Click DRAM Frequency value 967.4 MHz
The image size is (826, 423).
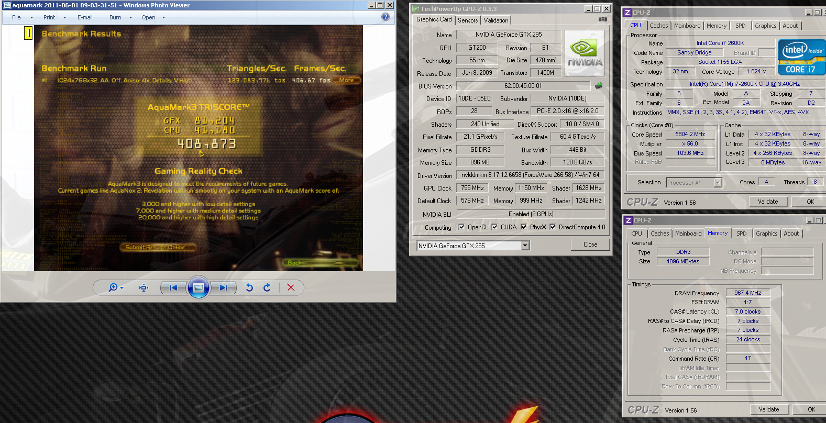click(x=748, y=293)
